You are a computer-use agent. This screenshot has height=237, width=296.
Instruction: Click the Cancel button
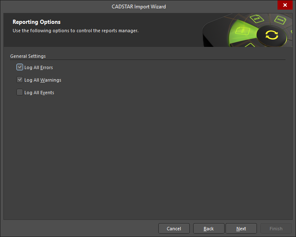point(174,229)
